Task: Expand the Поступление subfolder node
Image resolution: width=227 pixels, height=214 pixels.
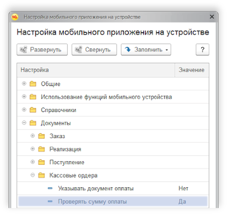Action: [x=33, y=162]
